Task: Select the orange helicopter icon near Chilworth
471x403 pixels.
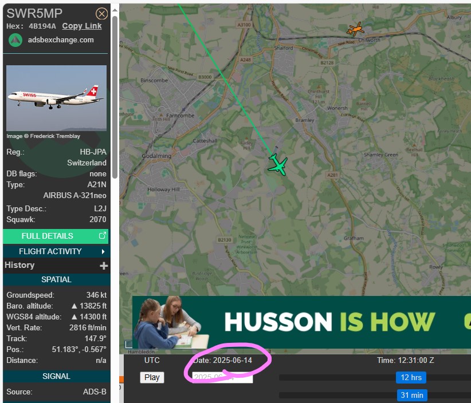Action: click(x=355, y=29)
